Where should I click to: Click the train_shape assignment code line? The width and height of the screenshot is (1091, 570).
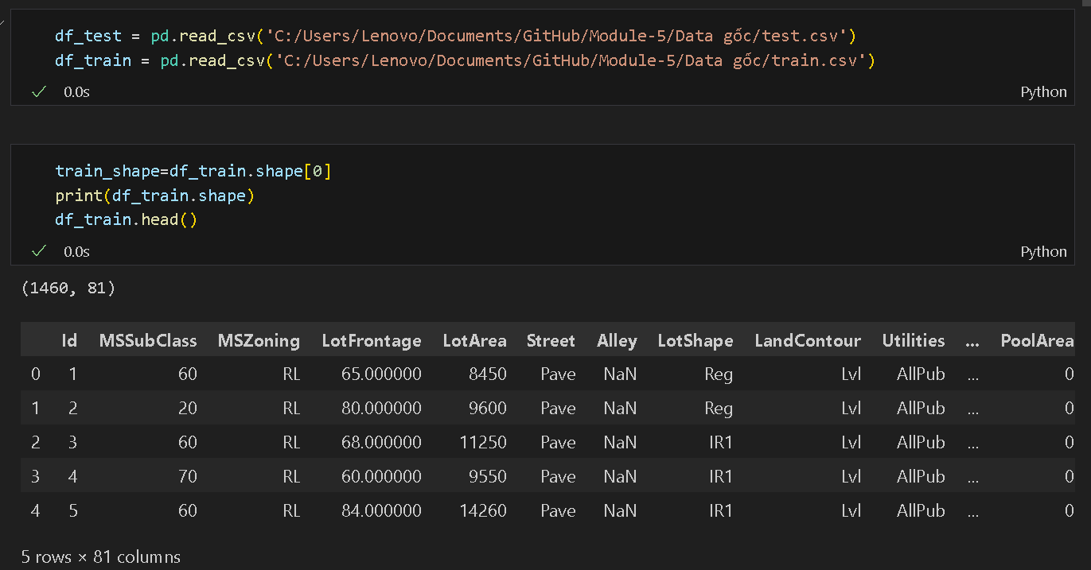193,171
